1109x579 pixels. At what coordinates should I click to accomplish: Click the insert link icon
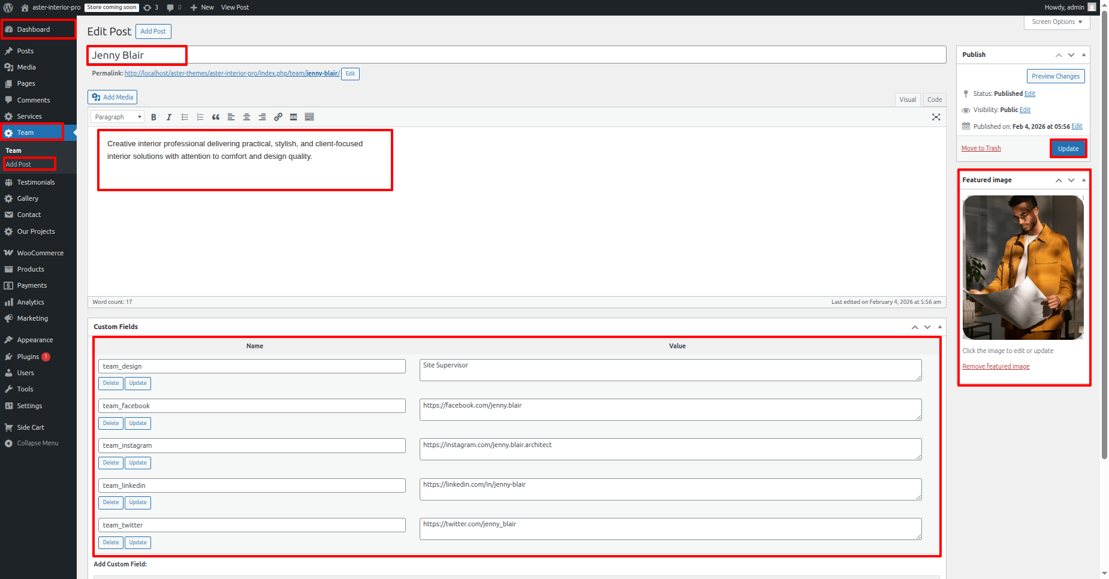[x=278, y=117]
